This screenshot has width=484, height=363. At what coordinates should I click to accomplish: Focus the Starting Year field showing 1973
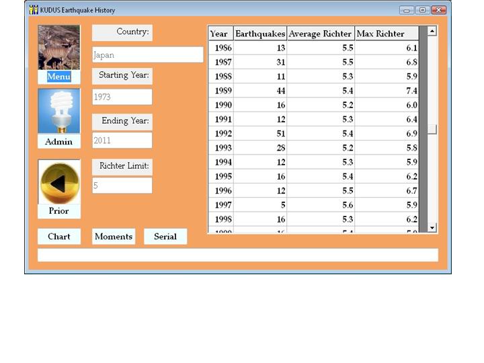point(122,97)
